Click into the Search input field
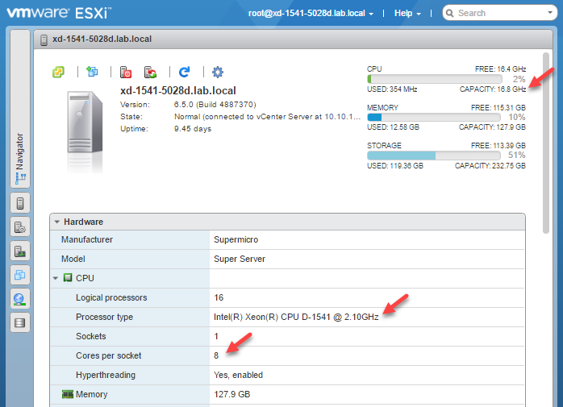The width and height of the screenshot is (563, 407). click(499, 13)
